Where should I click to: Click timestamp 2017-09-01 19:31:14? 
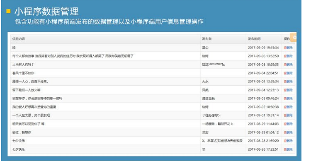pos(263,115)
